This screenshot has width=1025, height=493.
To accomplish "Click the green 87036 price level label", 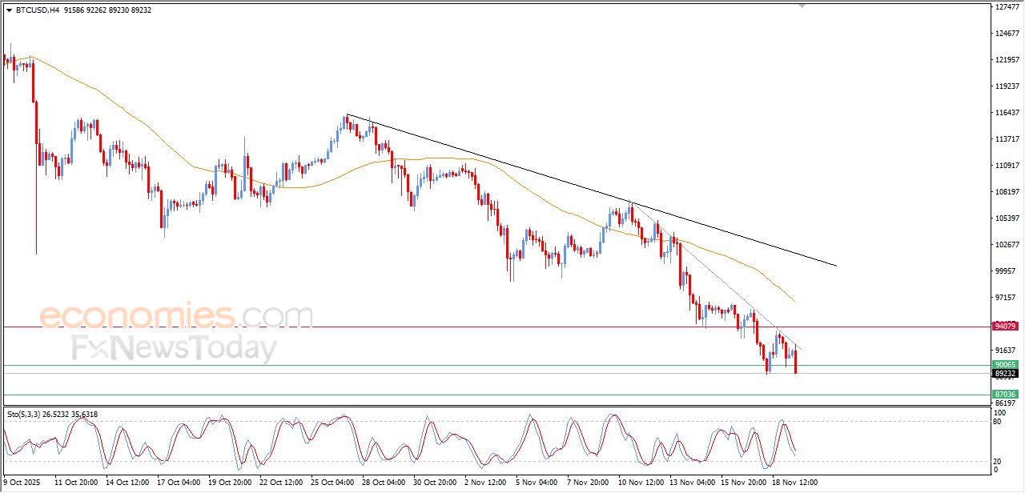I will 1005,395.
